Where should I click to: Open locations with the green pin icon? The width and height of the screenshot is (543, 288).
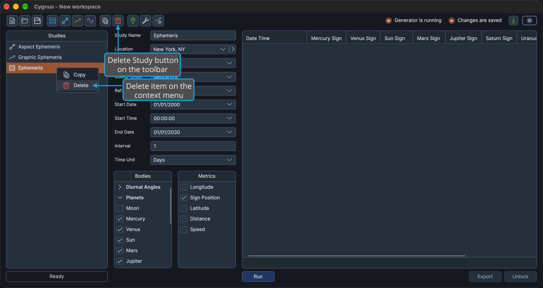tap(133, 21)
